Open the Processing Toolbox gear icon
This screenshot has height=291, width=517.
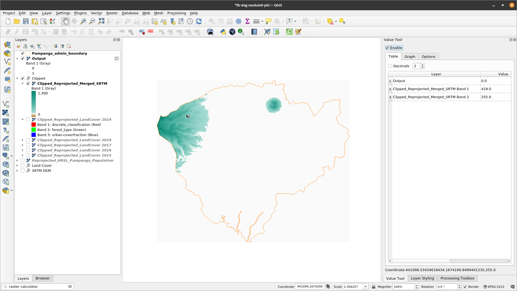[x=238, y=21]
